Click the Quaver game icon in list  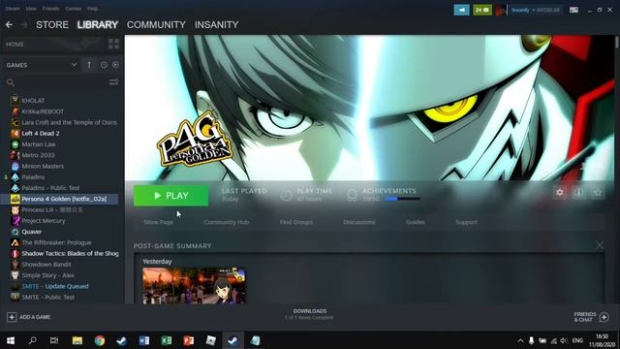(15, 232)
